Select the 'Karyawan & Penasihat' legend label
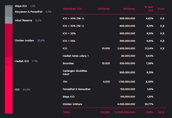Viewport: 172px width, 118px height. (x=29, y=12)
